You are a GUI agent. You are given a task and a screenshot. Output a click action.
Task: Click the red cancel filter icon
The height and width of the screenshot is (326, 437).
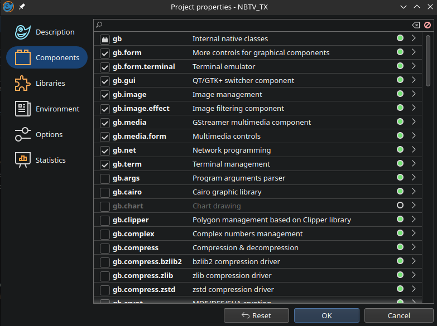pyautogui.click(x=428, y=25)
